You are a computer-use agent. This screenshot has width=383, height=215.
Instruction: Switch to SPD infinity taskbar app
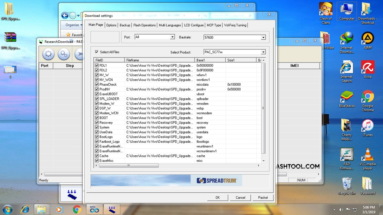click(x=94, y=209)
